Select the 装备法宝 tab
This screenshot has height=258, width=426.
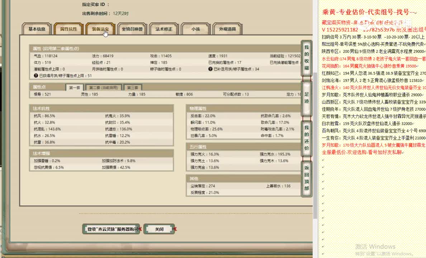pos(100,29)
